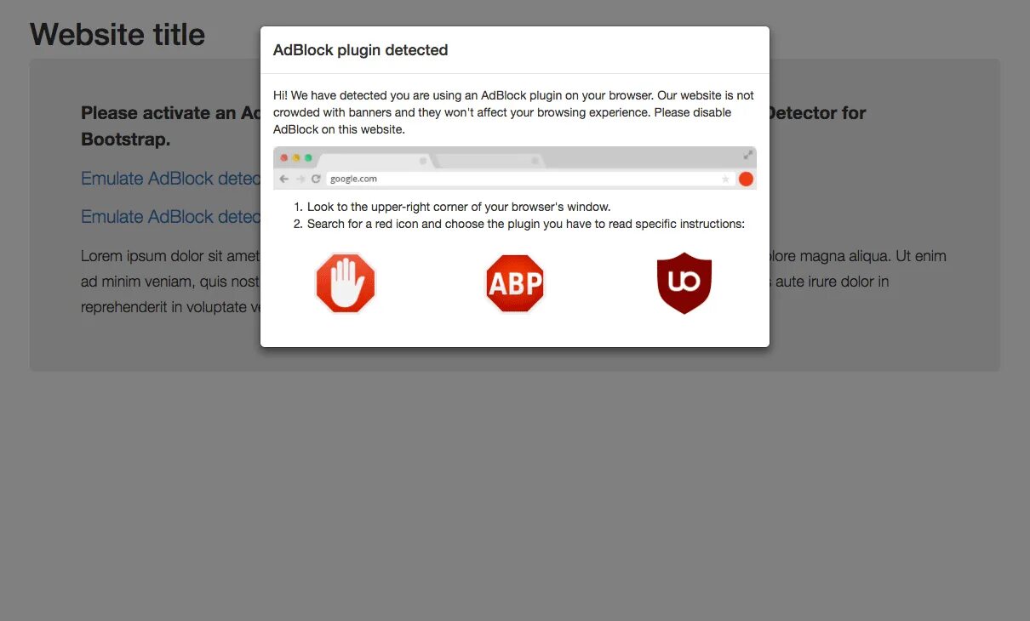This screenshot has width=1030, height=621.
Task: Click the red plugin circle in browser illustration
Action: (x=746, y=179)
